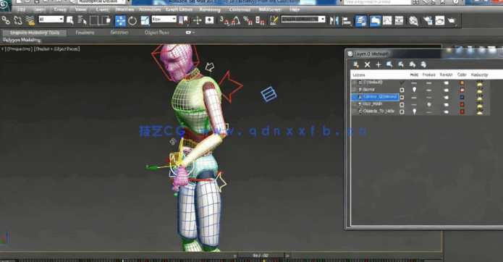Click Freeze/Unfreeze All Layers icon

423,64
